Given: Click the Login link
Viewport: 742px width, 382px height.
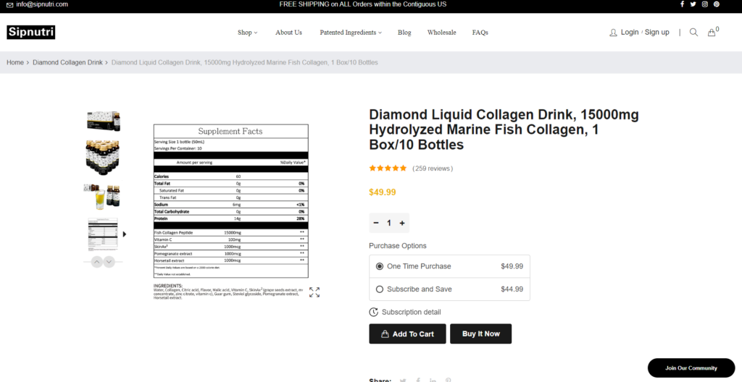Looking at the screenshot, I should tap(630, 32).
